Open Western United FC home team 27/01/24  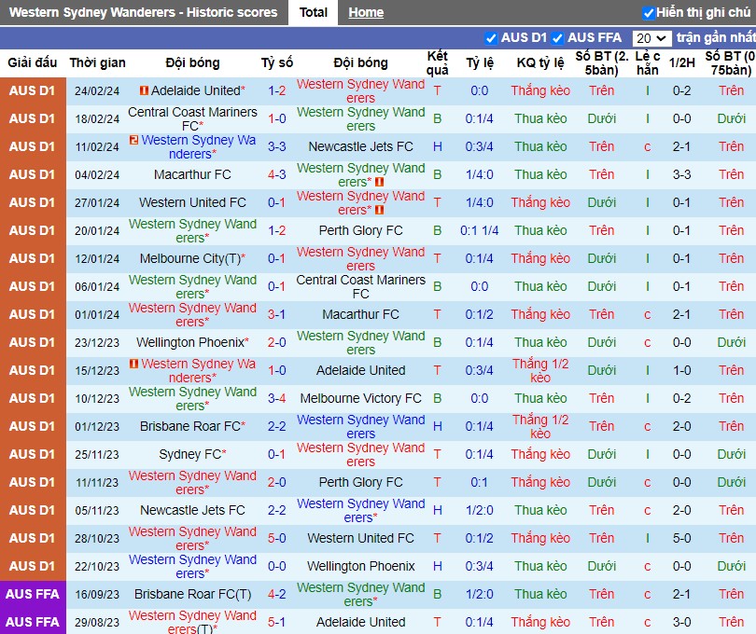[x=192, y=202]
